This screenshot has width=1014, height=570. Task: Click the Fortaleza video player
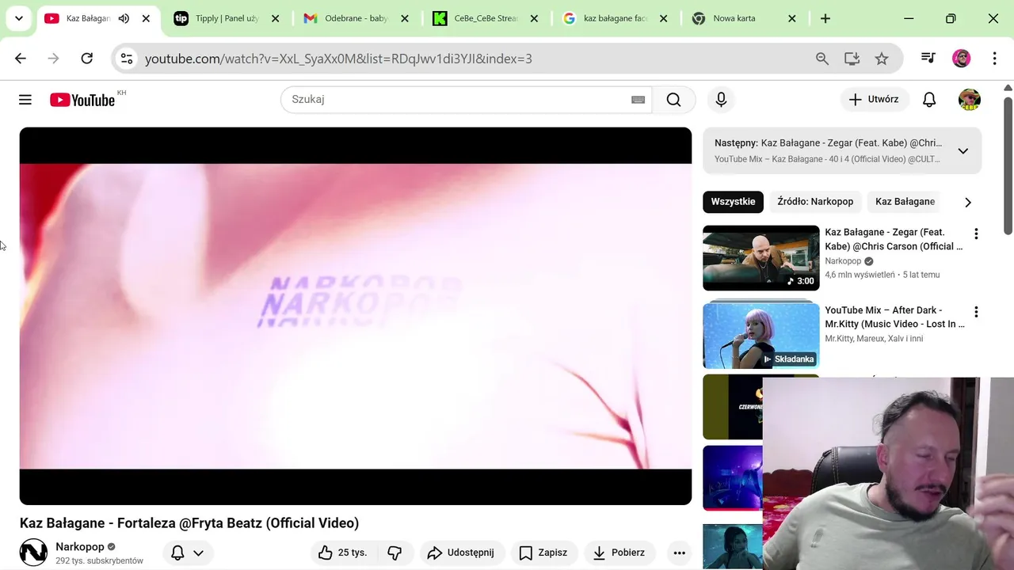(356, 316)
